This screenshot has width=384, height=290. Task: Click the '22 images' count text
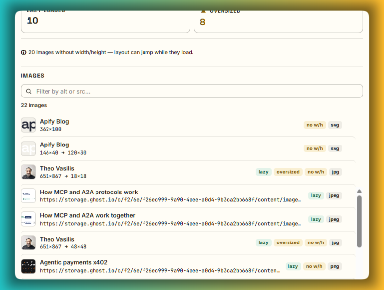[34, 105]
